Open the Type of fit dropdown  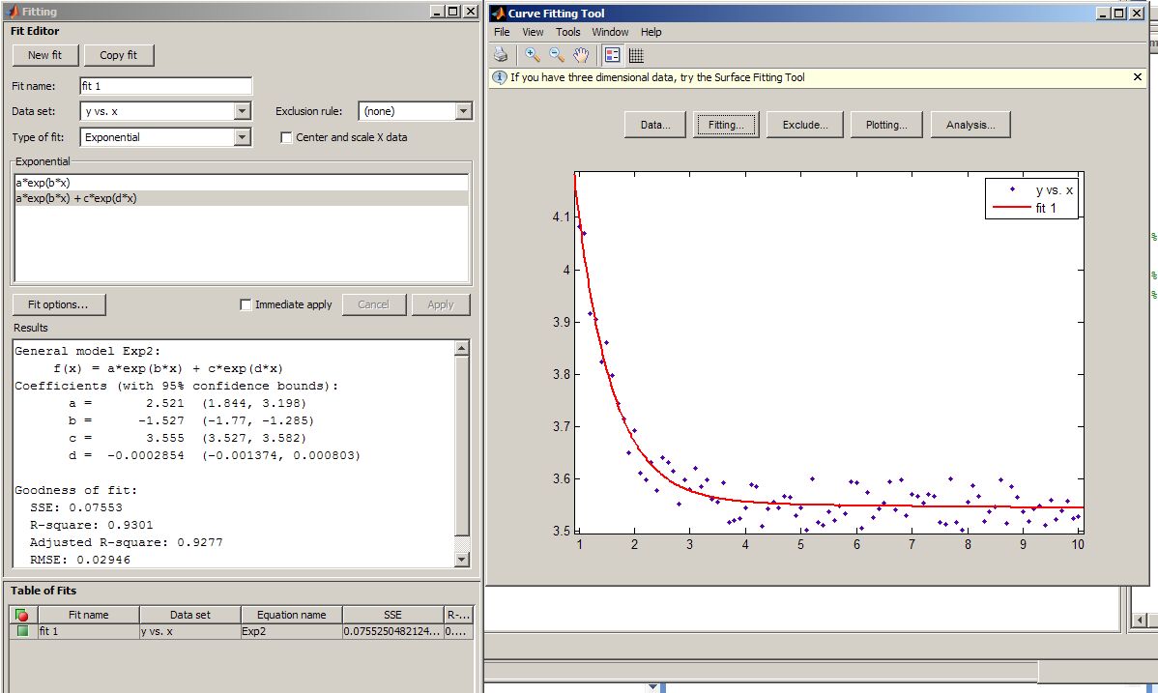point(243,137)
